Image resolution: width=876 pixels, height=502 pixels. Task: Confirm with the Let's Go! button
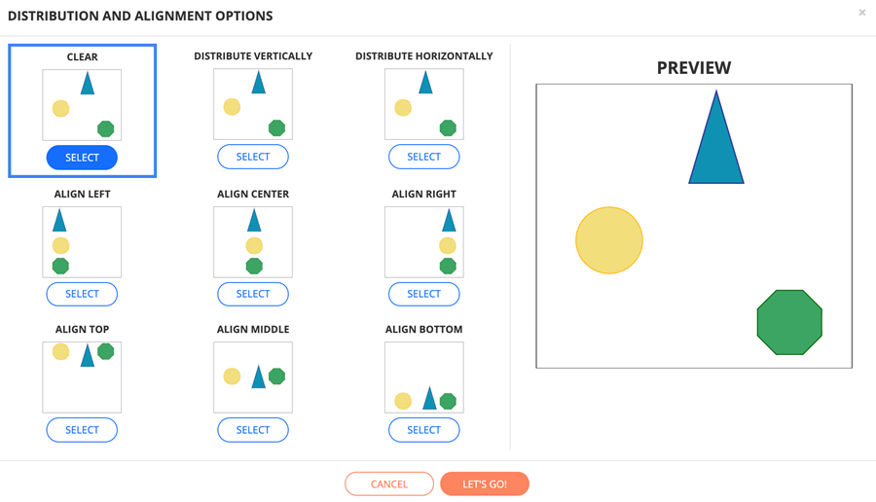[x=485, y=484]
